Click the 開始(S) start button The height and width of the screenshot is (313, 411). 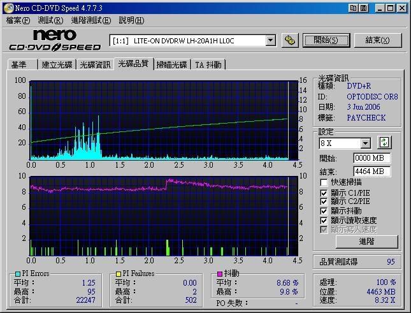pos(326,40)
